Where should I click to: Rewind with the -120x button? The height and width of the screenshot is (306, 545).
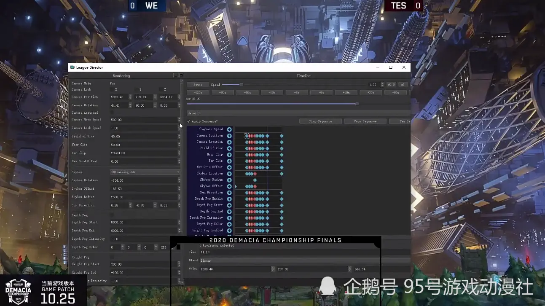(198, 93)
